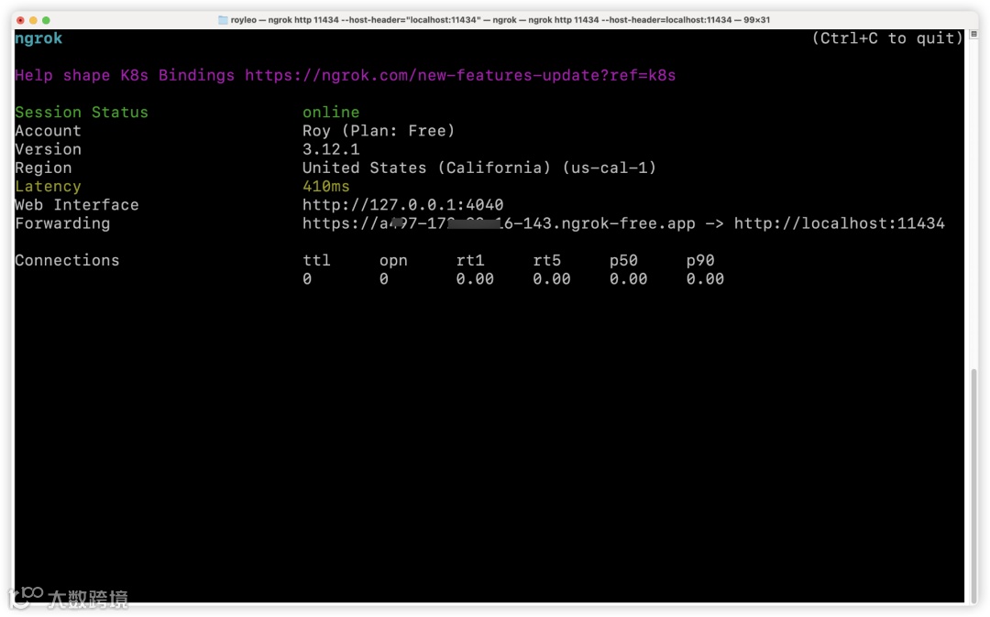
Task: Click the 'ngrok' heading text
Action: (x=38, y=38)
